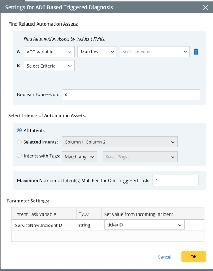Click into the Boolean Expression field

click(131, 94)
